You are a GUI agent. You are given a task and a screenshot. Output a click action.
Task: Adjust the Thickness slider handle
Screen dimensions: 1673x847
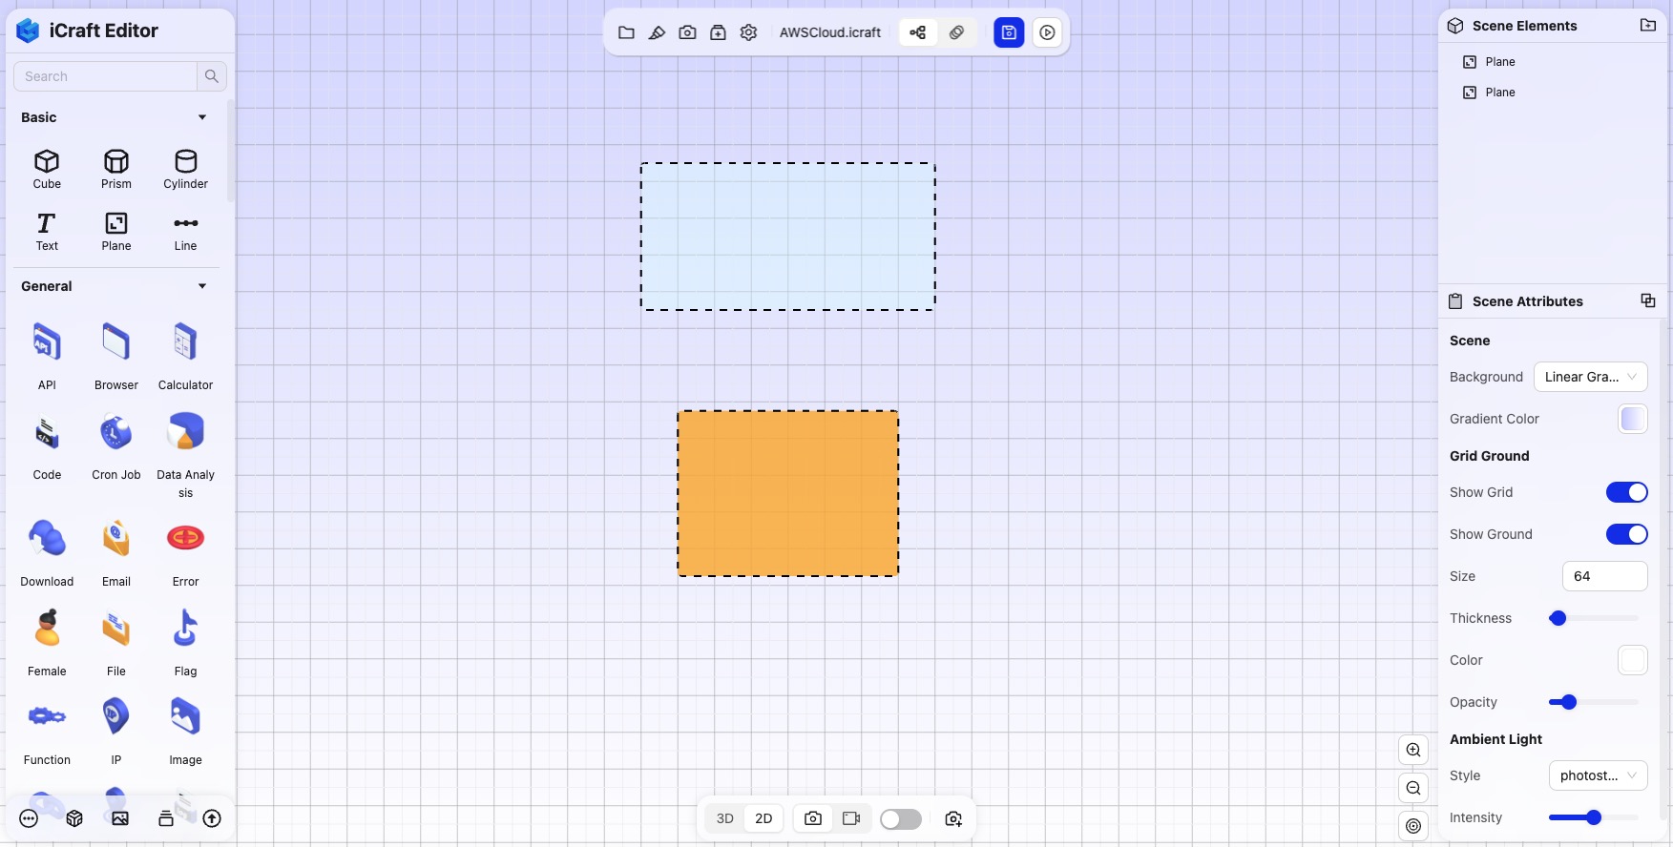click(x=1558, y=618)
